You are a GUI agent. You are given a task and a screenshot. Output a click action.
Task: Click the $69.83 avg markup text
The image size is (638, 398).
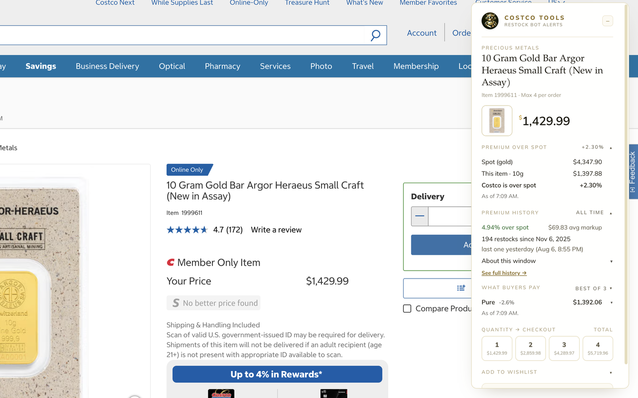click(x=575, y=227)
